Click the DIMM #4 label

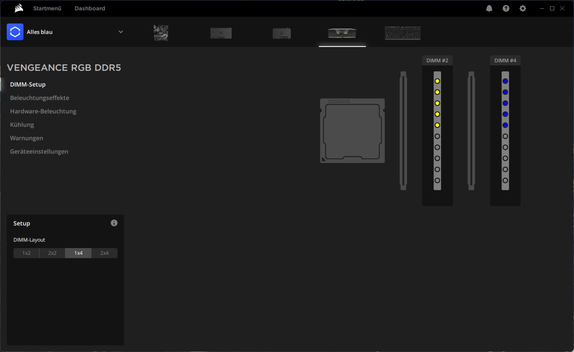pyautogui.click(x=505, y=60)
